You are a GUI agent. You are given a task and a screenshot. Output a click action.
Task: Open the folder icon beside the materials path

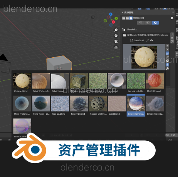(x=124, y=35)
